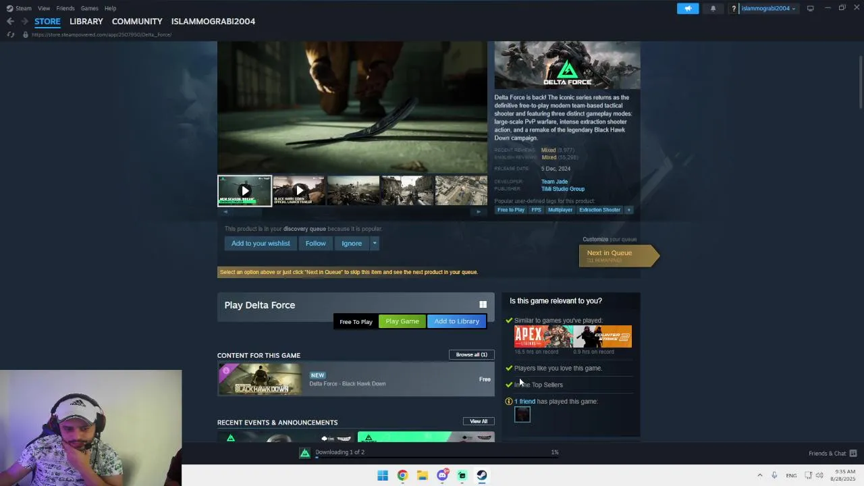Select the fifth screenshot thumbnail

coord(461,191)
